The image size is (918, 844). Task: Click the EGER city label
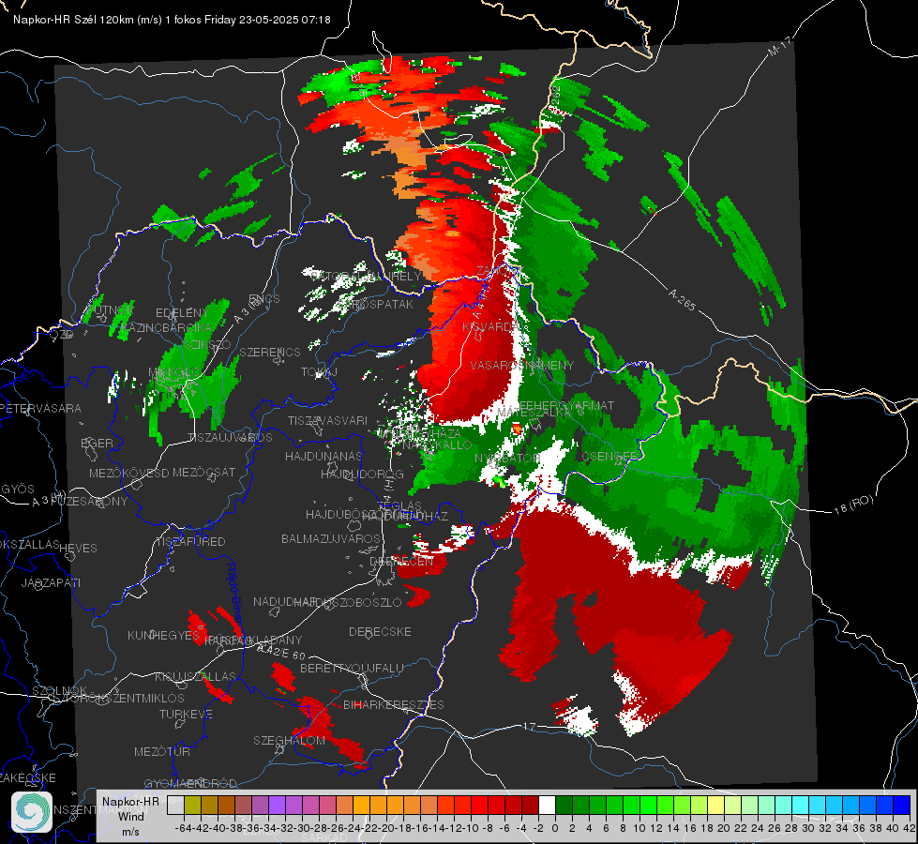pos(98,443)
